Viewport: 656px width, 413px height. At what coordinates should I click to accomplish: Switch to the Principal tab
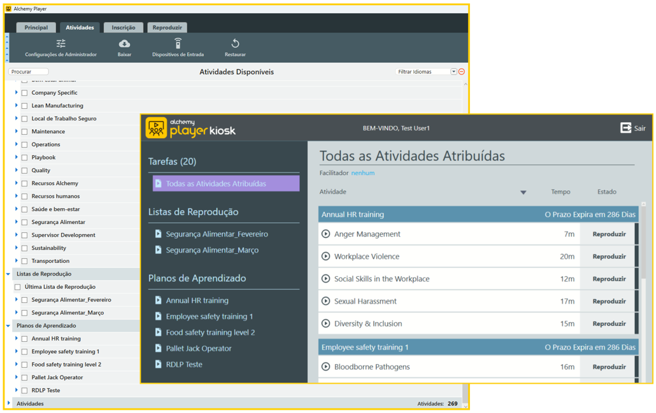pos(36,27)
